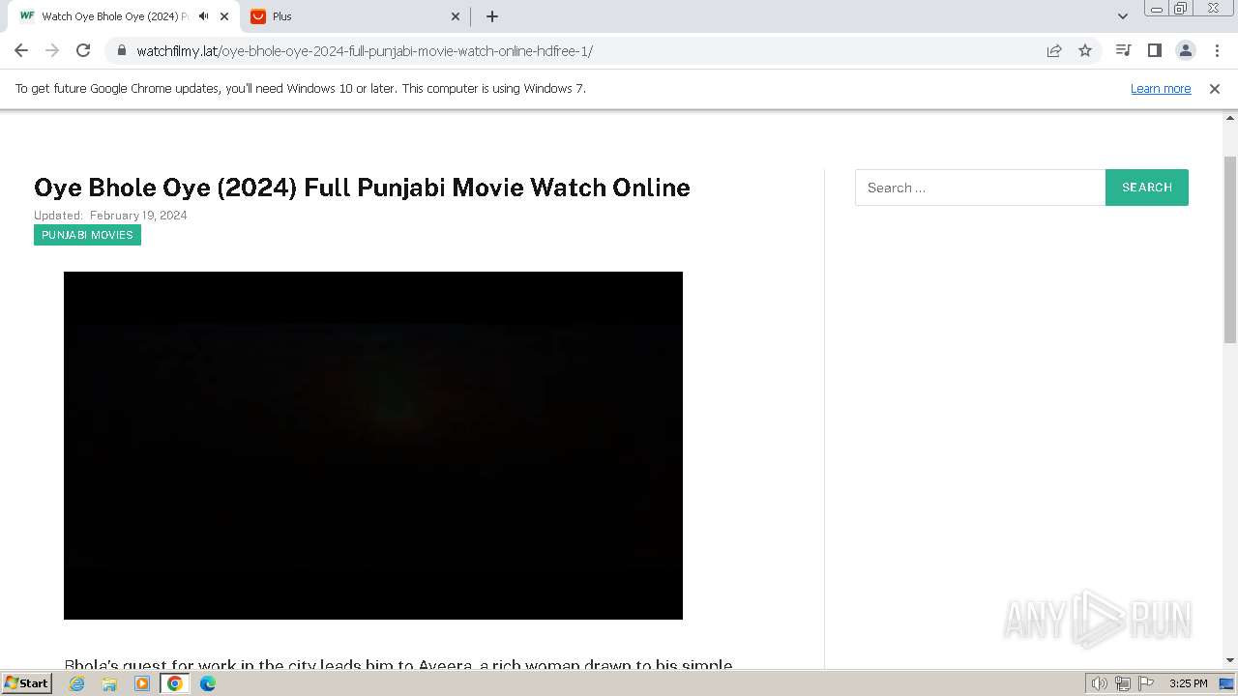Open a new tab with plus button
Screen dimensions: 1238x696
coord(492,16)
